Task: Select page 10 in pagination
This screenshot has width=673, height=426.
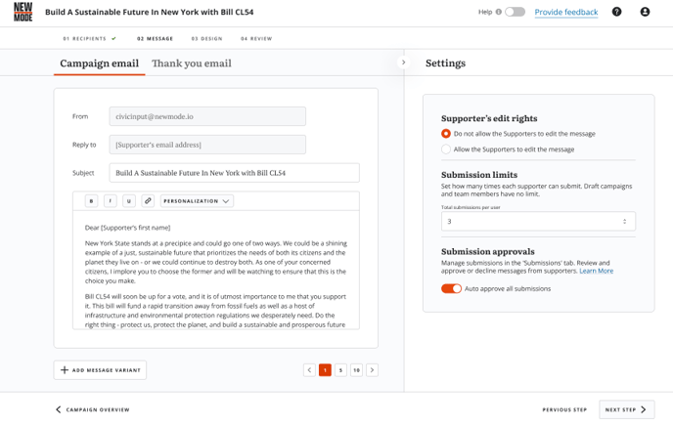Action: click(356, 370)
